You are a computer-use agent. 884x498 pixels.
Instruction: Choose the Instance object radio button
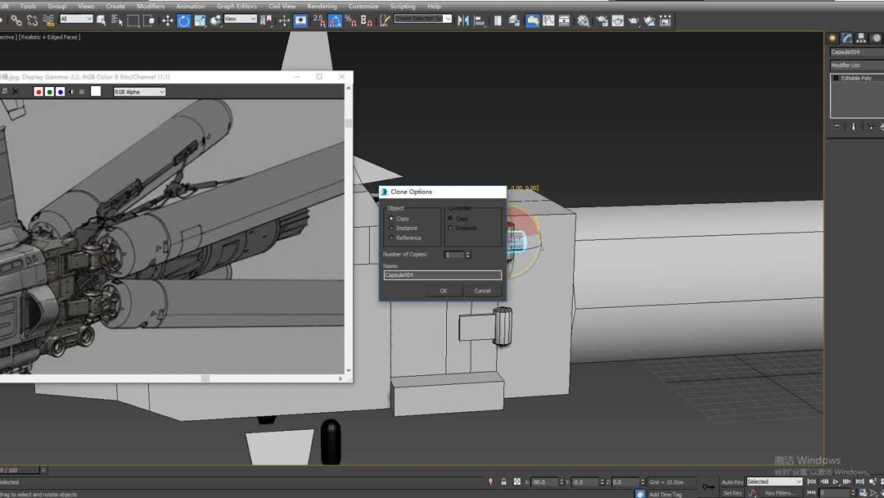click(391, 229)
